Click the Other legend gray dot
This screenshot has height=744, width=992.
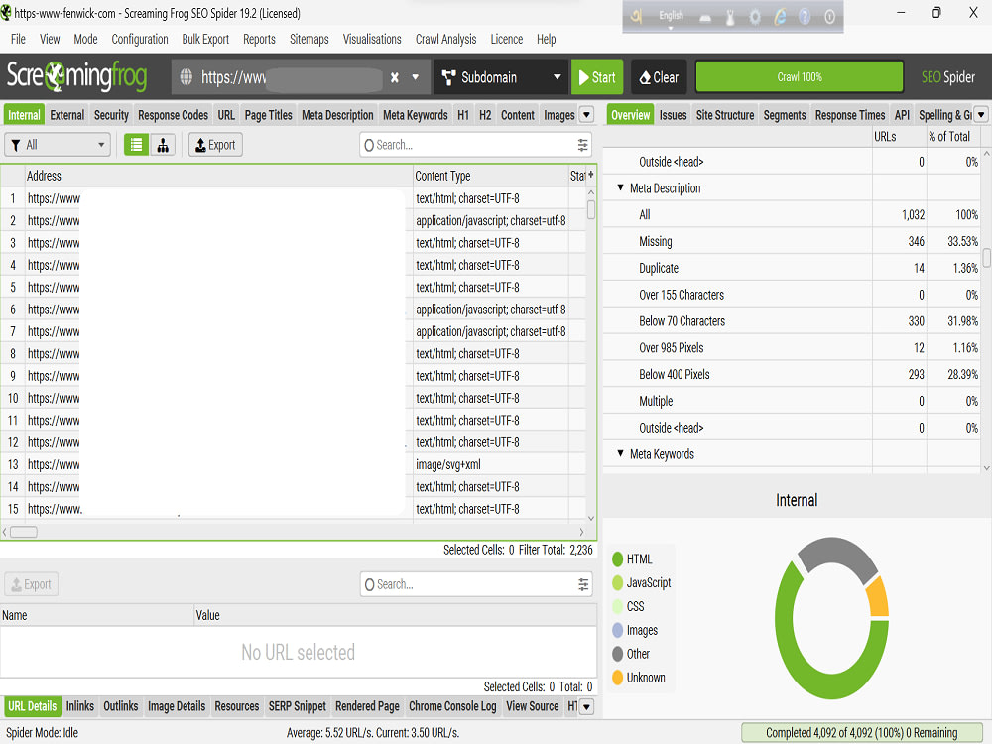click(x=618, y=654)
